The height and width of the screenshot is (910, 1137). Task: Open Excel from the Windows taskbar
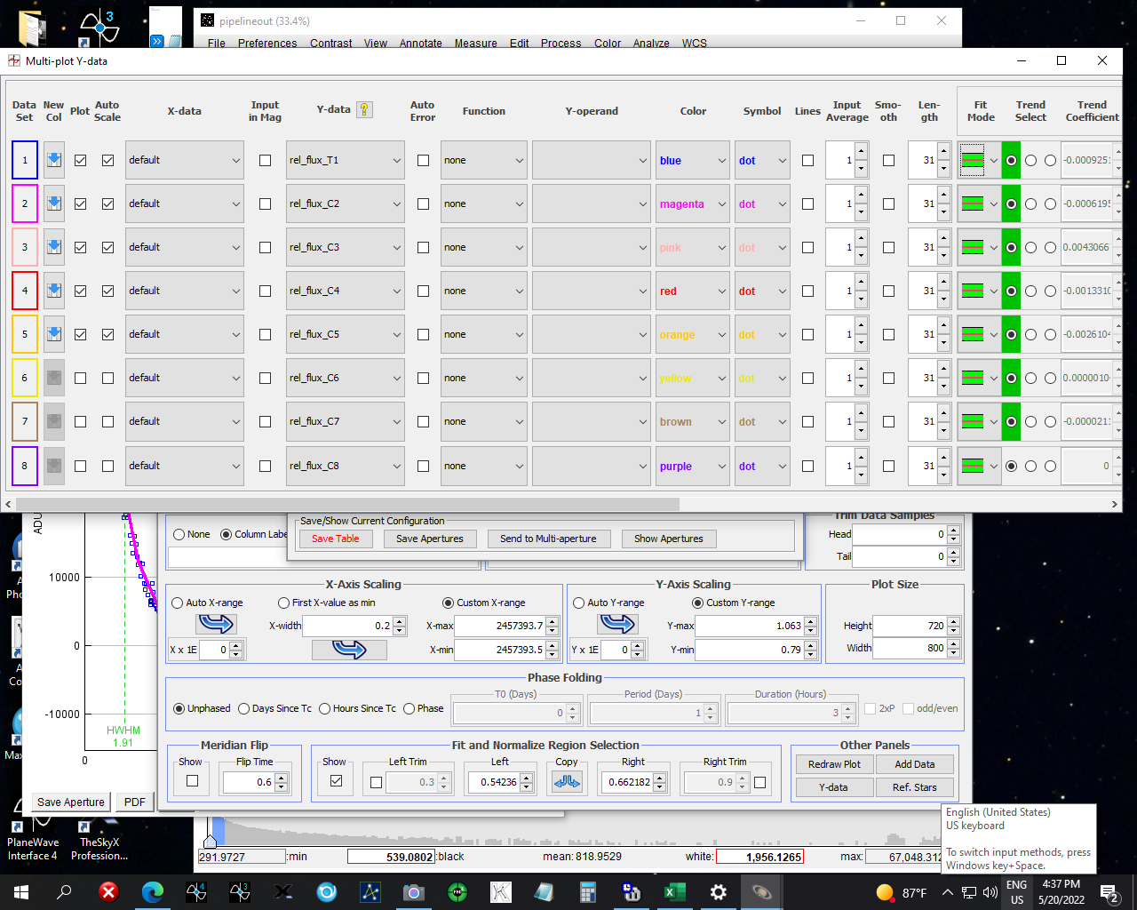click(673, 892)
